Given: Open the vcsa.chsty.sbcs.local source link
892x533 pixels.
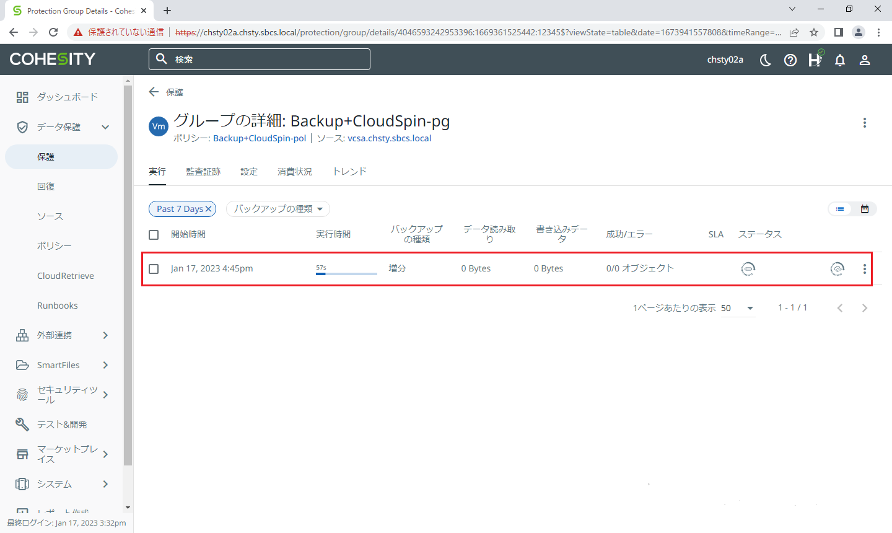Looking at the screenshot, I should 390,138.
